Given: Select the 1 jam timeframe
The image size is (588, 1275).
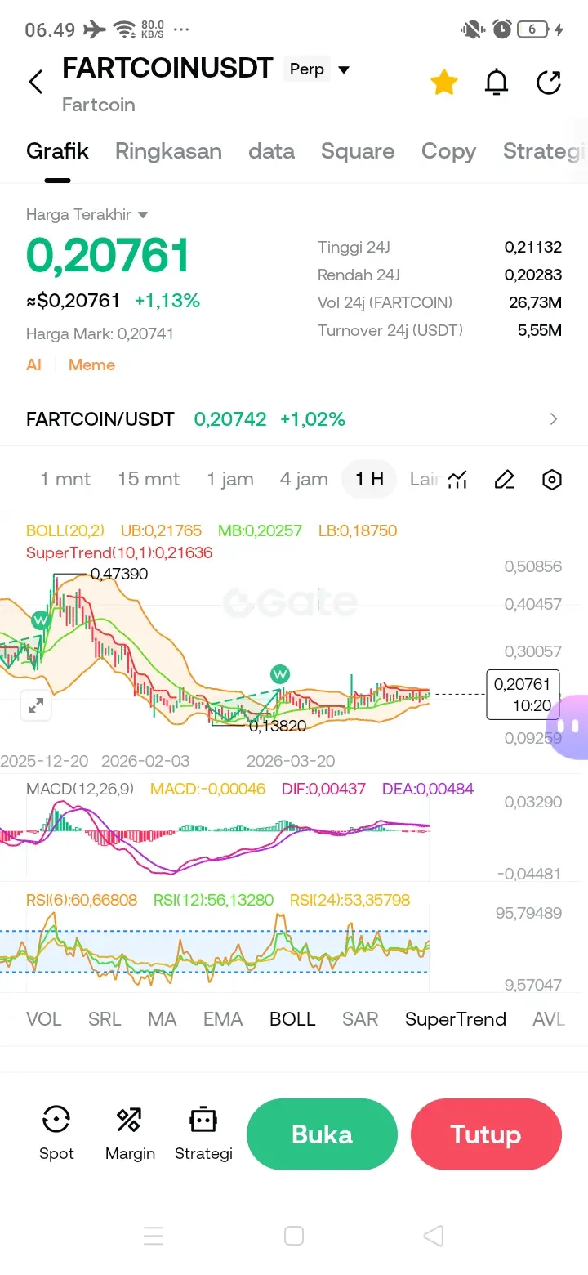Looking at the screenshot, I should 230,479.
